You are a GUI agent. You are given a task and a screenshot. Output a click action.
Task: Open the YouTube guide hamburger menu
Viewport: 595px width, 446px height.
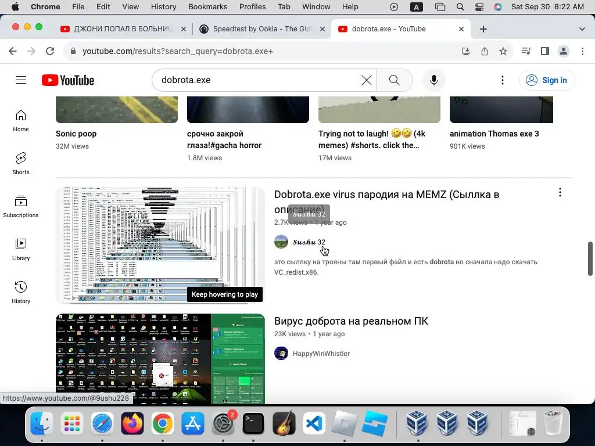point(21,80)
